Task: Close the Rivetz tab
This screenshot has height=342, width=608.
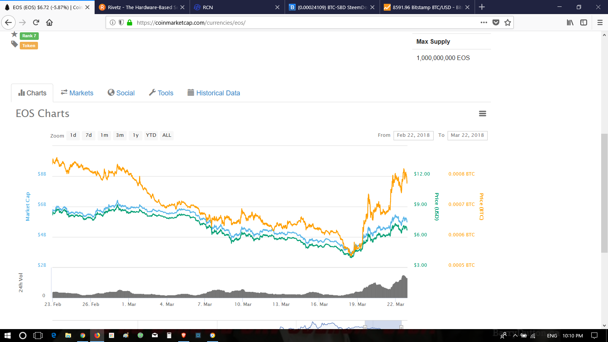Action: click(182, 7)
